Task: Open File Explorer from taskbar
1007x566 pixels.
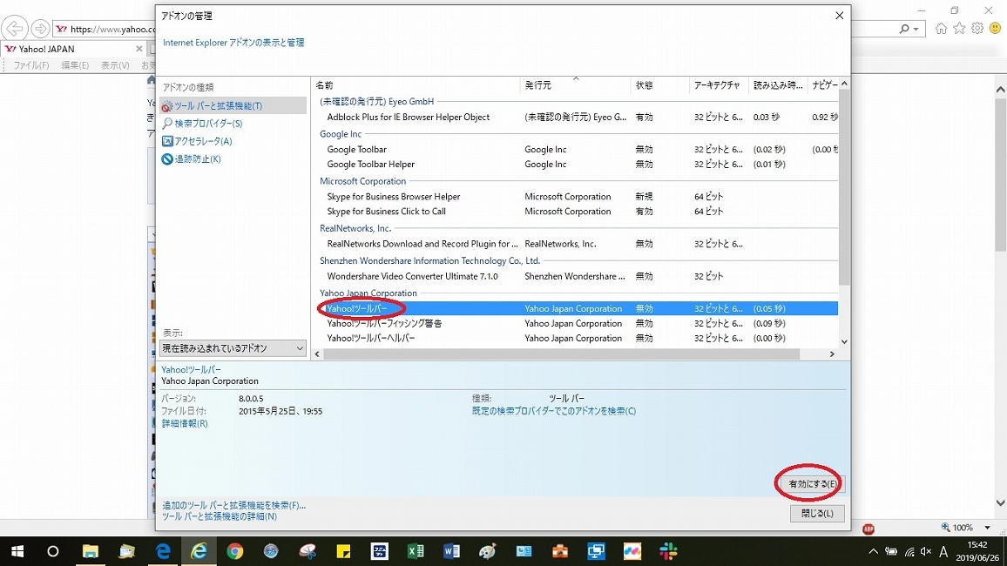Action: pyautogui.click(x=90, y=551)
